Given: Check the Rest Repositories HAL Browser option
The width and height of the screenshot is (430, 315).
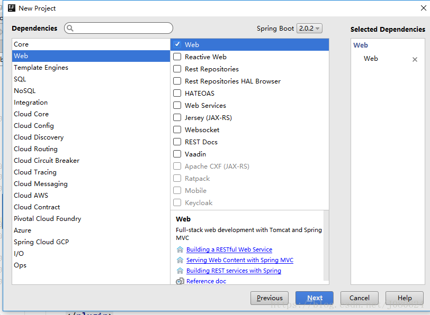Looking at the screenshot, I should [x=177, y=81].
